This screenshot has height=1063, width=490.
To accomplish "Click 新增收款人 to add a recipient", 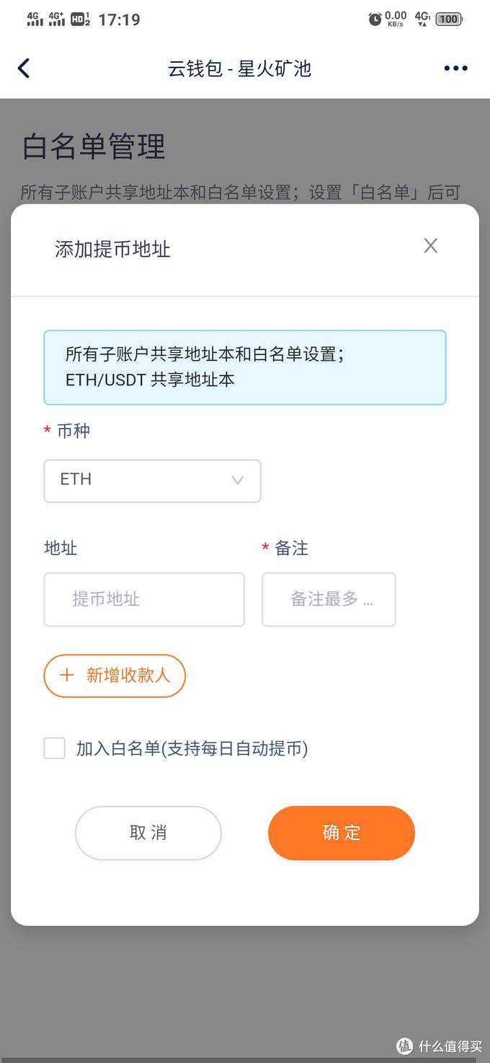I will pyautogui.click(x=128, y=675).
